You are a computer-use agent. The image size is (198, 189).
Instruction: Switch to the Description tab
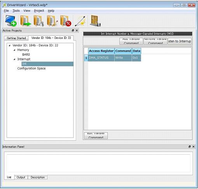pyautogui.click(x=38, y=177)
